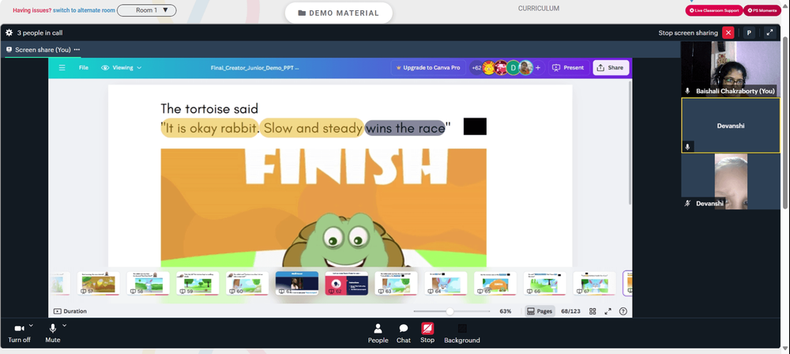790x354 pixels.
Task: Click the Final_Creator_Junior_Demo_PPT file title
Action: pyautogui.click(x=255, y=68)
